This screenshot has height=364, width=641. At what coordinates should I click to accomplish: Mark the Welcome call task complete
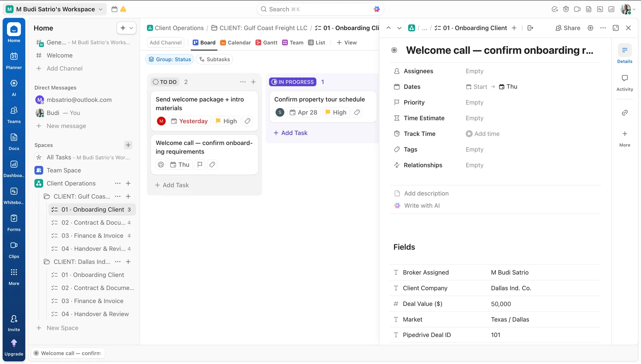coord(394,50)
